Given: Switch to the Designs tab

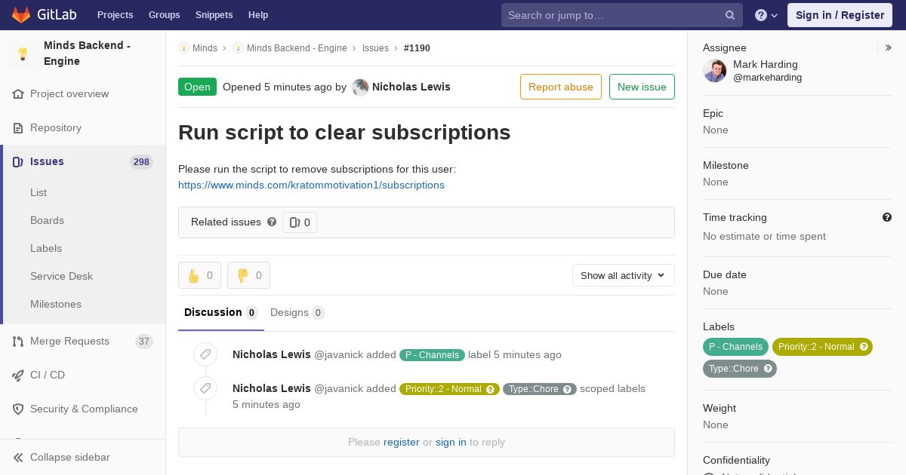Looking at the screenshot, I should (297, 312).
